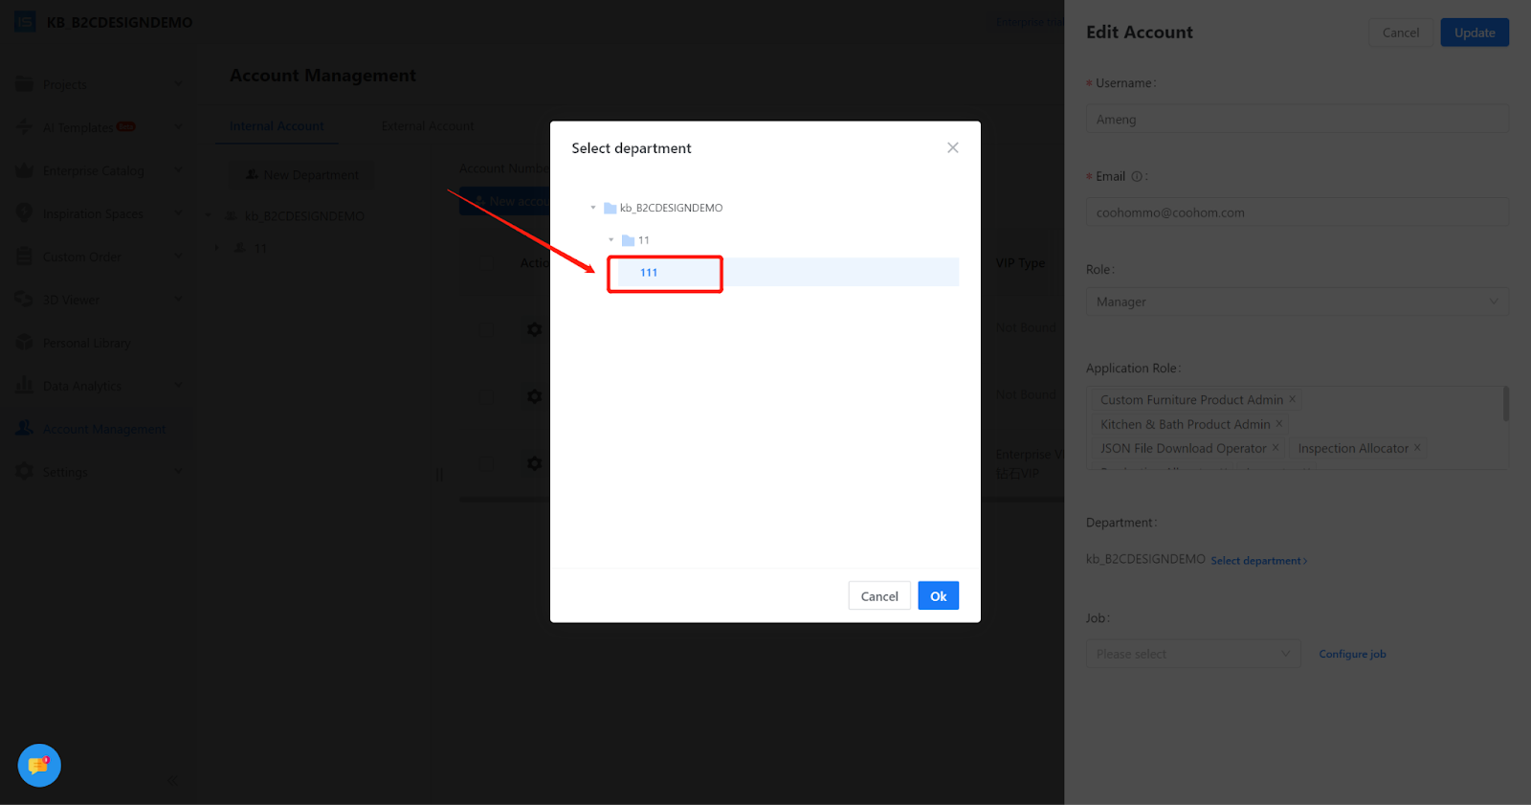This screenshot has width=1531, height=805.
Task: Click the Custom Order sidebar icon
Action: [25, 257]
